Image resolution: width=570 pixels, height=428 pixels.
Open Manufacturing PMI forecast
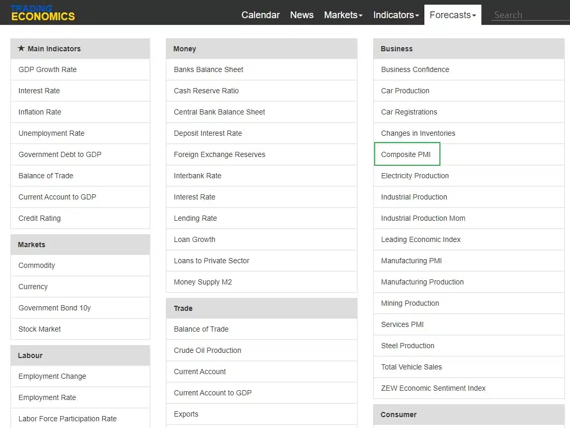click(411, 261)
